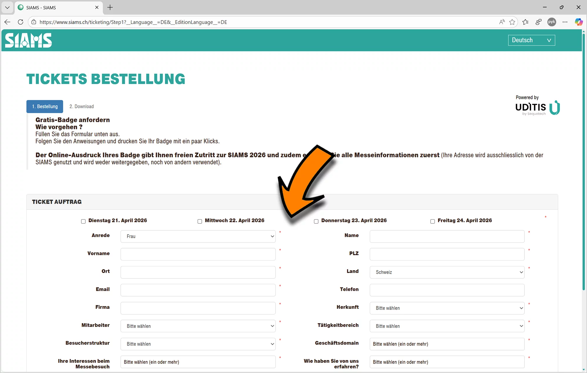Open the Land dropdown showing Schweiz
587x373 pixels.
click(x=447, y=272)
